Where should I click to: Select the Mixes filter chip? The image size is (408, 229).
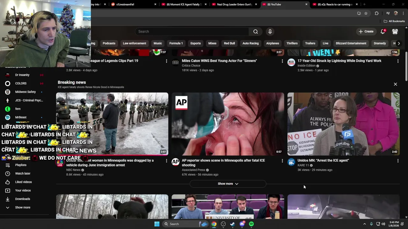tap(212, 43)
